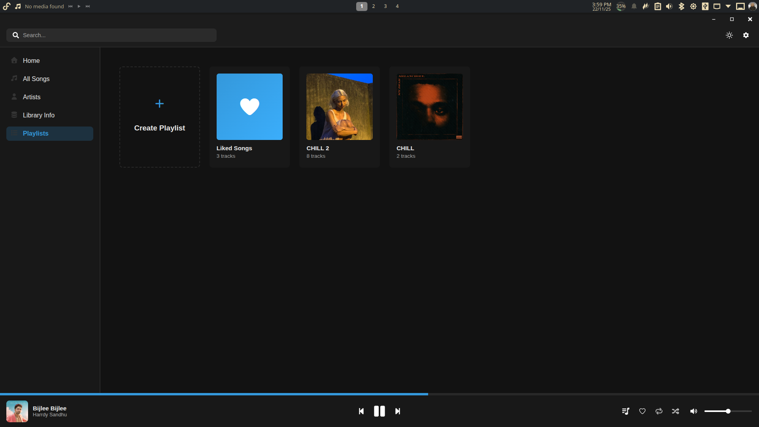Click the Create Playlist card

[x=159, y=117]
